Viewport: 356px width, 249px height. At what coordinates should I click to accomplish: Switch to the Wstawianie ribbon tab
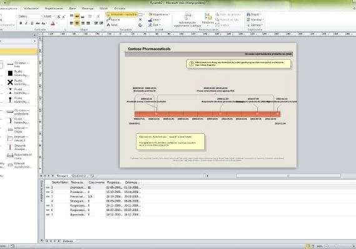point(31,8)
